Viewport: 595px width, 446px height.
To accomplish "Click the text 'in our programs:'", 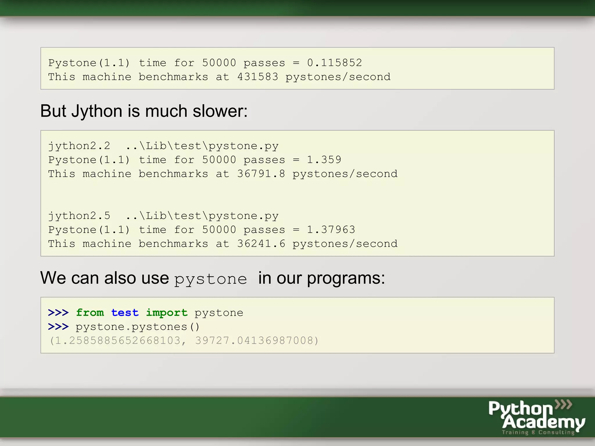I will 322,278.
